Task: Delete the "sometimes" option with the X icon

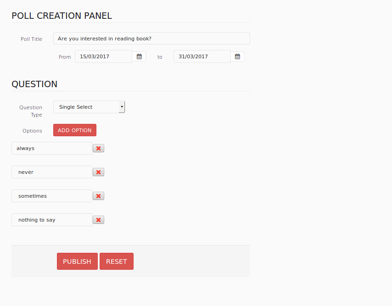Action: [98, 195]
